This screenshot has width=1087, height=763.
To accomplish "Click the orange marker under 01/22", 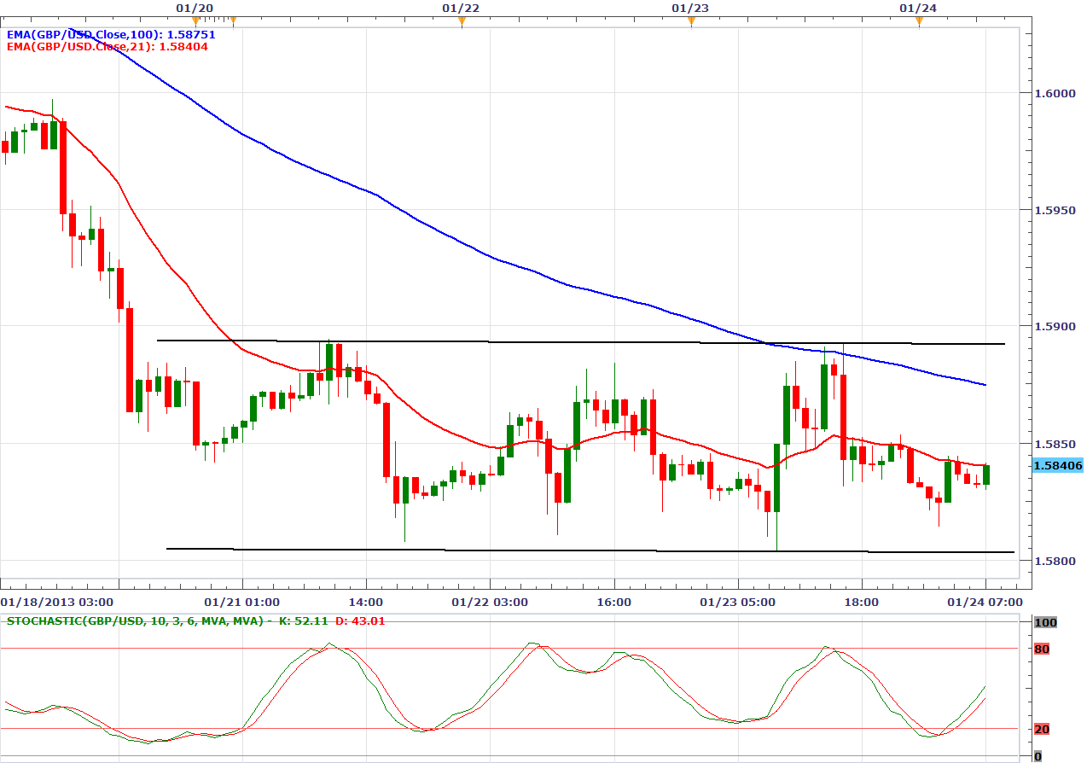I will [462, 21].
